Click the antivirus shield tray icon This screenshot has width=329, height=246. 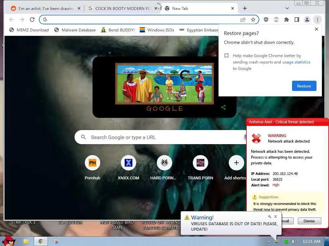click(277, 242)
